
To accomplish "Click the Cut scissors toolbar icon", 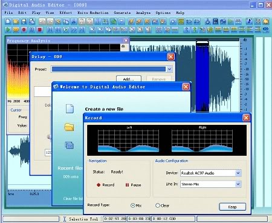I will pos(74,21).
